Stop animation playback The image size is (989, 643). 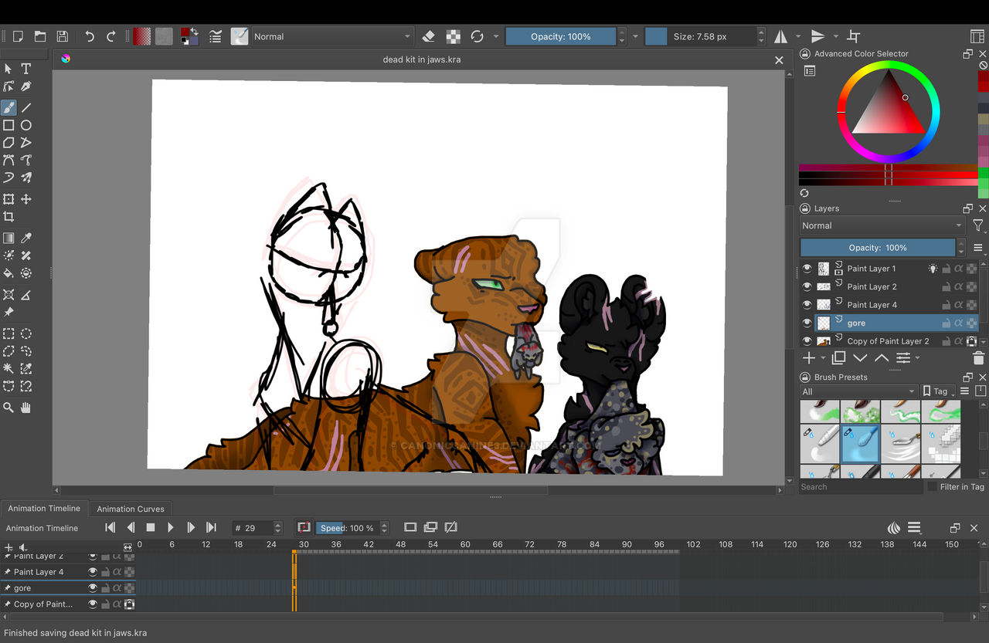tap(151, 528)
